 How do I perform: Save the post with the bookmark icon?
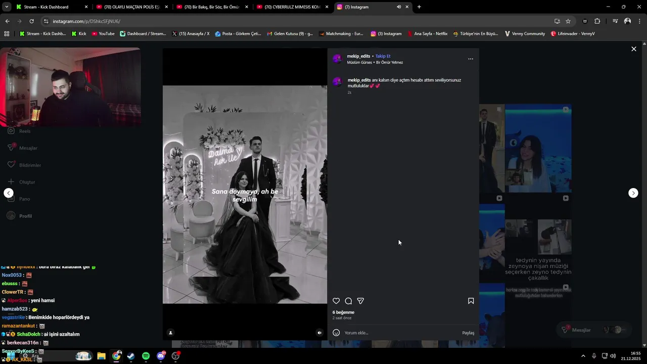click(x=471, y=301)
